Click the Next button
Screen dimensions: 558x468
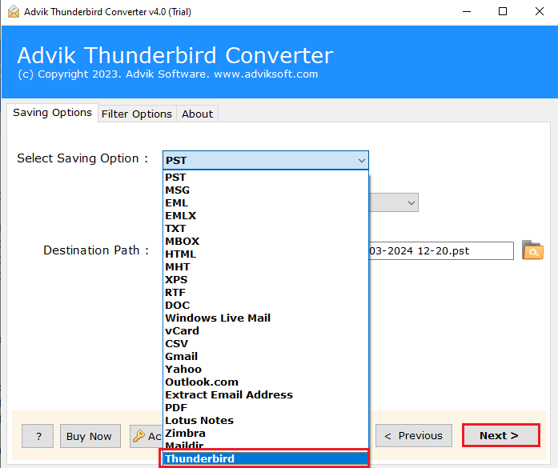coord(501,435)
